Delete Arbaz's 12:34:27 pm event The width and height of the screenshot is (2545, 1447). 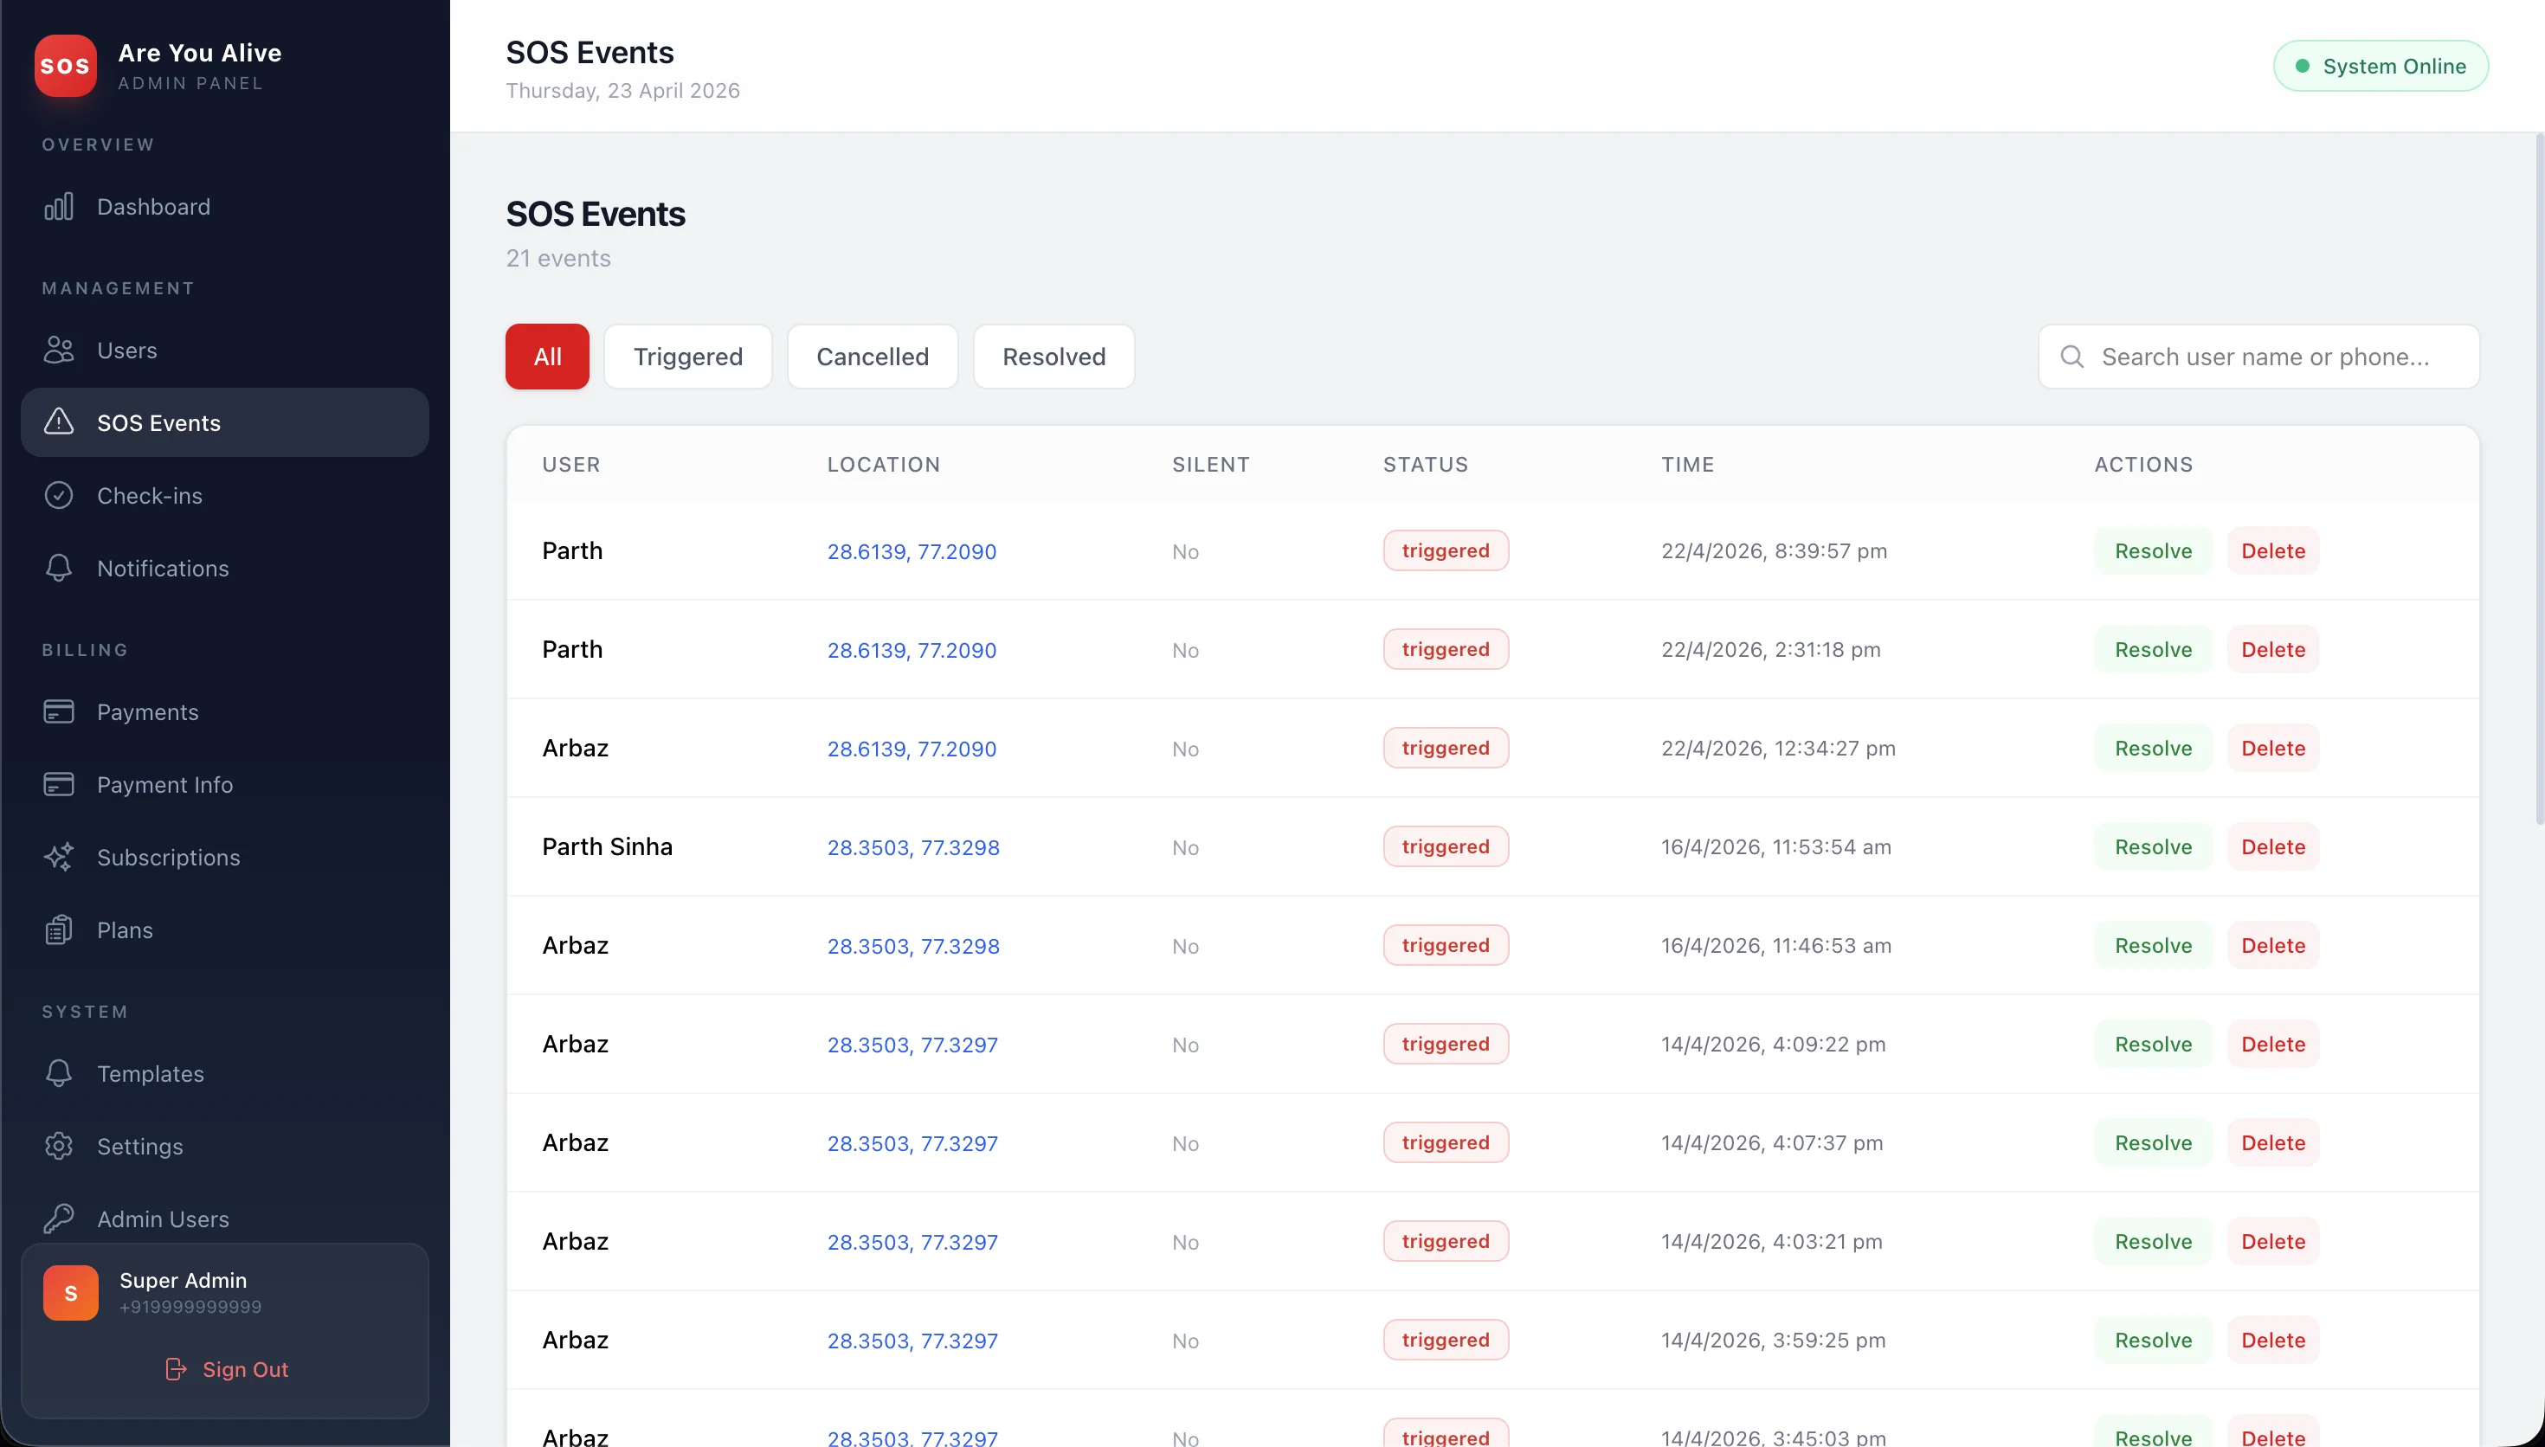(2272, 748)
